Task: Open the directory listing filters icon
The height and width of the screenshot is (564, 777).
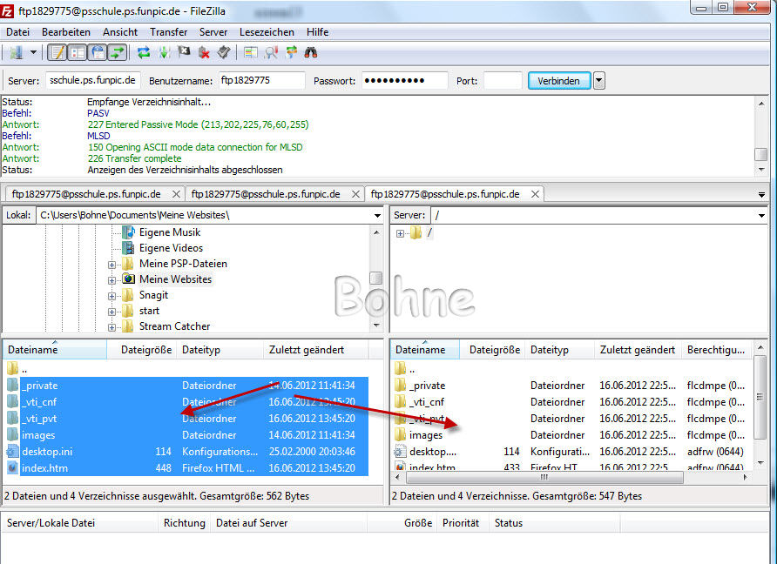Action: [251, 52]
